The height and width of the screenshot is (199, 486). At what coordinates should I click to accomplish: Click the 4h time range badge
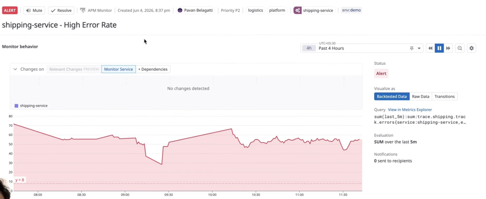click(309, 48)
